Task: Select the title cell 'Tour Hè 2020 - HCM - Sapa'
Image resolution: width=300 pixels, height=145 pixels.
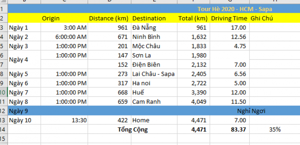Action: [154, 9]
